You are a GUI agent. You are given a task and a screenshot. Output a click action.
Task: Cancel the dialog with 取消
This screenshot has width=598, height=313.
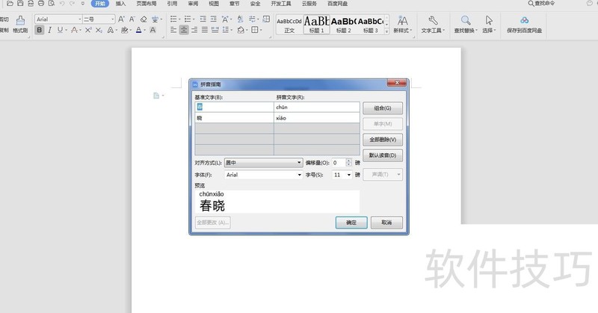[386, 223]
